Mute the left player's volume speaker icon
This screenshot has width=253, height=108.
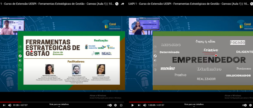[10, 105]
